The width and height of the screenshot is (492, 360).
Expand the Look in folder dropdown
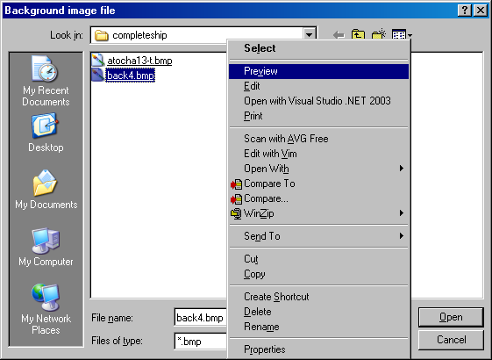coord(309,35)
